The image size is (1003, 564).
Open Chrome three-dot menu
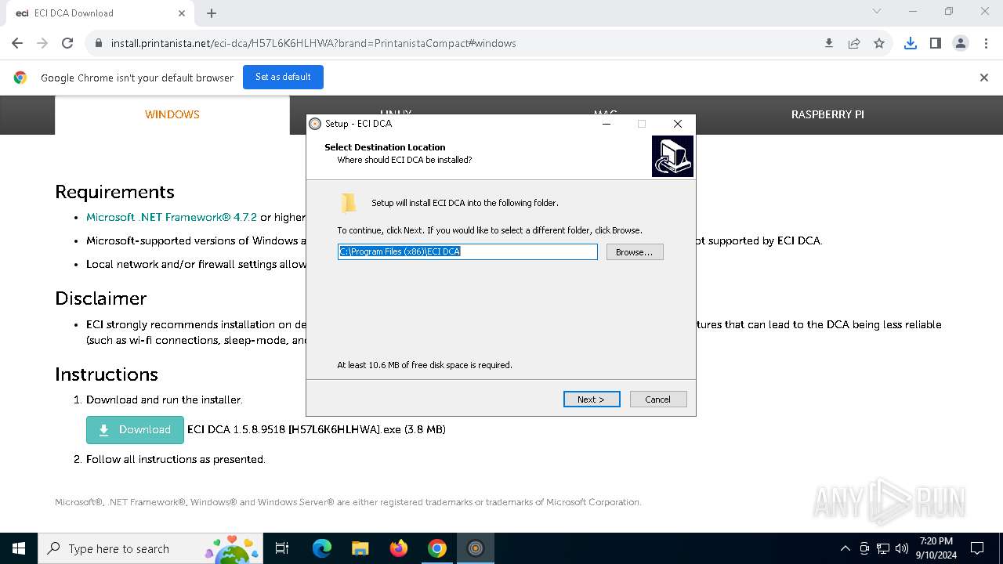[x=986, y=43]
